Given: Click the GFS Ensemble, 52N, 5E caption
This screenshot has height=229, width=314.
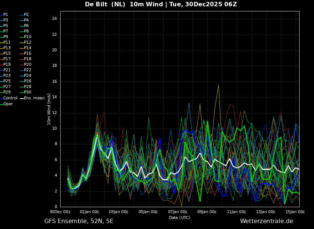Looking at the screenshot, I should tap(79, 221).
